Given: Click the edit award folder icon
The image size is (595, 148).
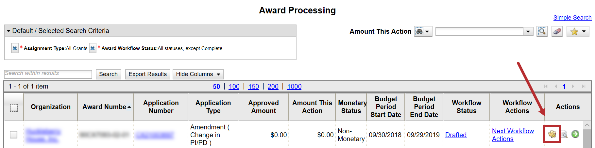Looking at the screenshot, I should 552,134.
